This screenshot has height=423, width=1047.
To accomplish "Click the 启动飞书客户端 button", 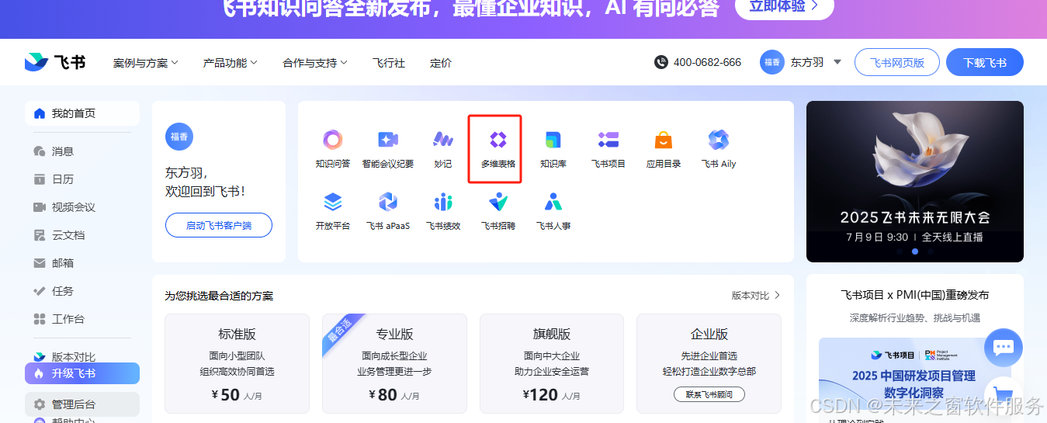I will click(x=219, y=225).
